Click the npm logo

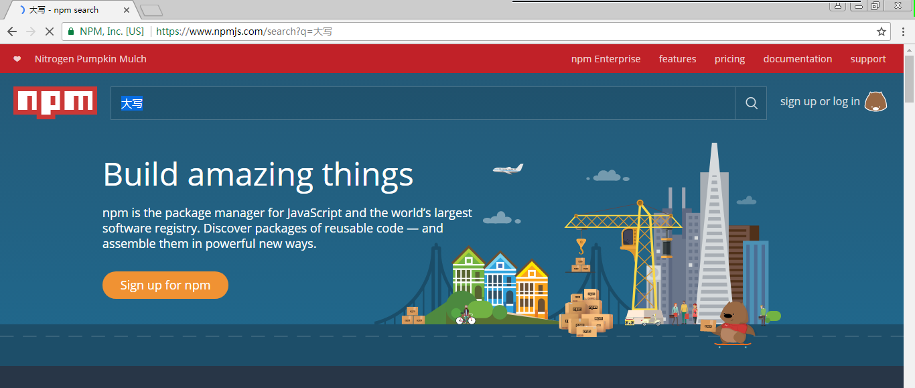[55, 103]
